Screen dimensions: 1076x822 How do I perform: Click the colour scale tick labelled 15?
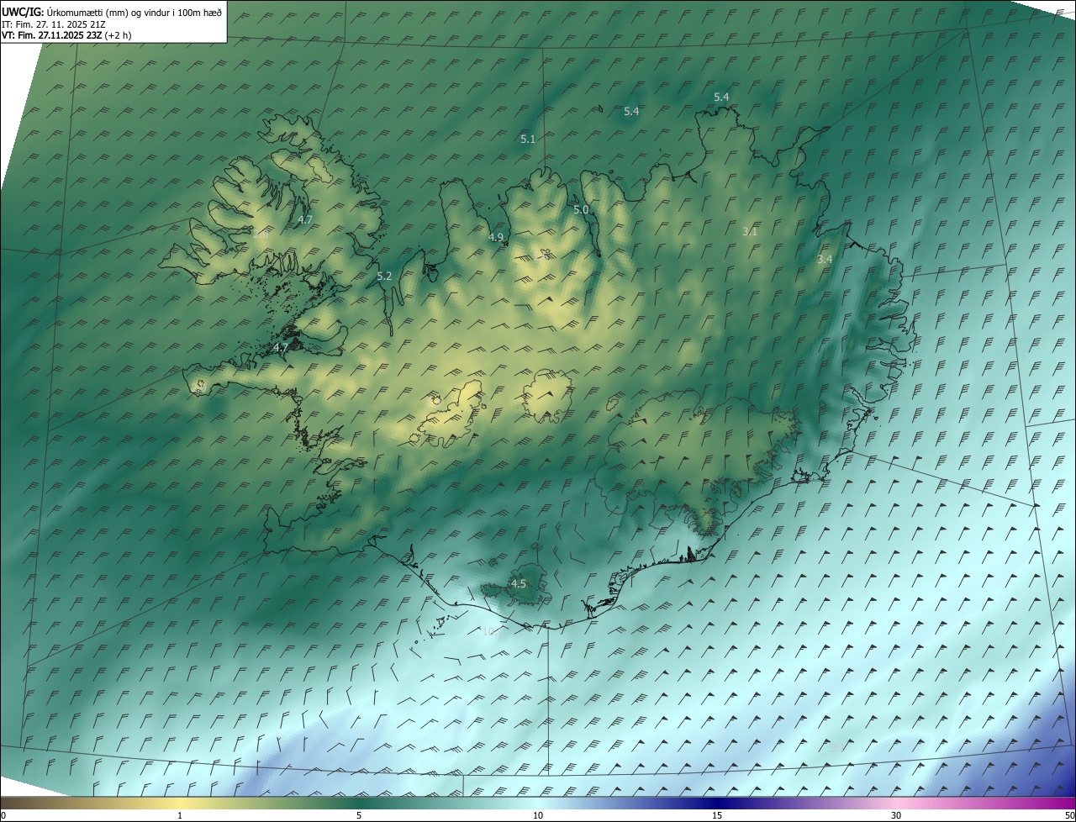coord(717,815)
